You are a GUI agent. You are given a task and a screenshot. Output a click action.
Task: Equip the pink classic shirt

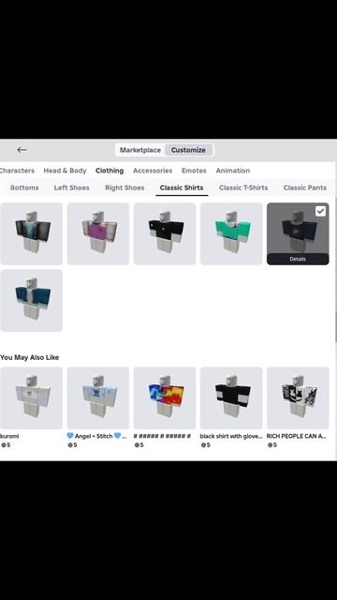(x=98, y=233)
